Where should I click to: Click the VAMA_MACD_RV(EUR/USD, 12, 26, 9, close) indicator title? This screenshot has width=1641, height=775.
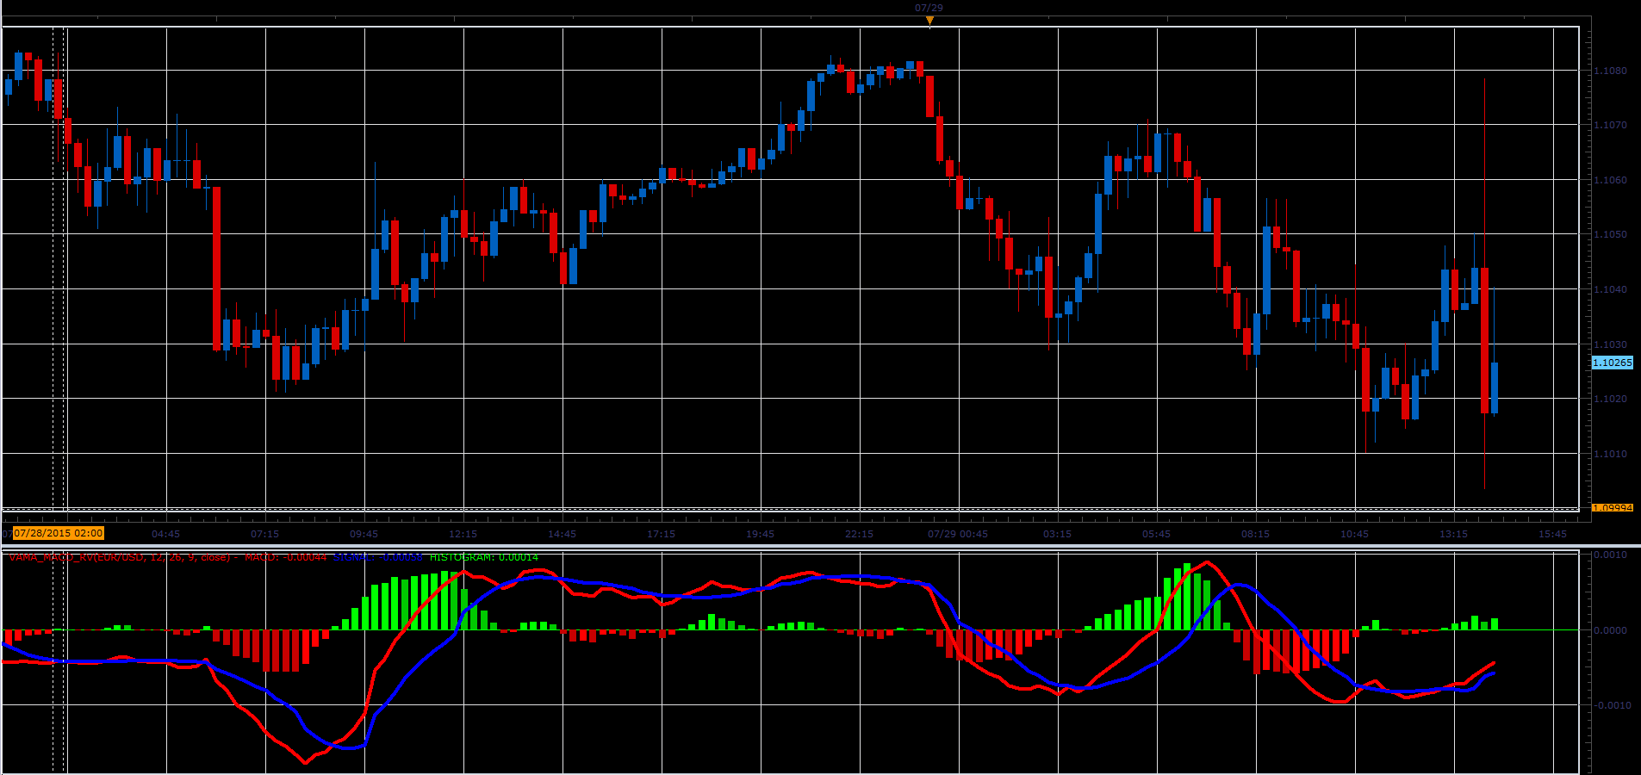120,557
